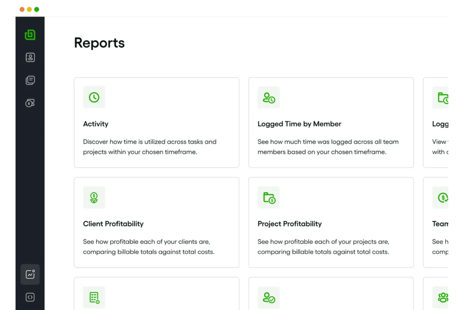The image size is (464, 310).
Task: Click the Reports page heading
Action: [x=99, y=43]
